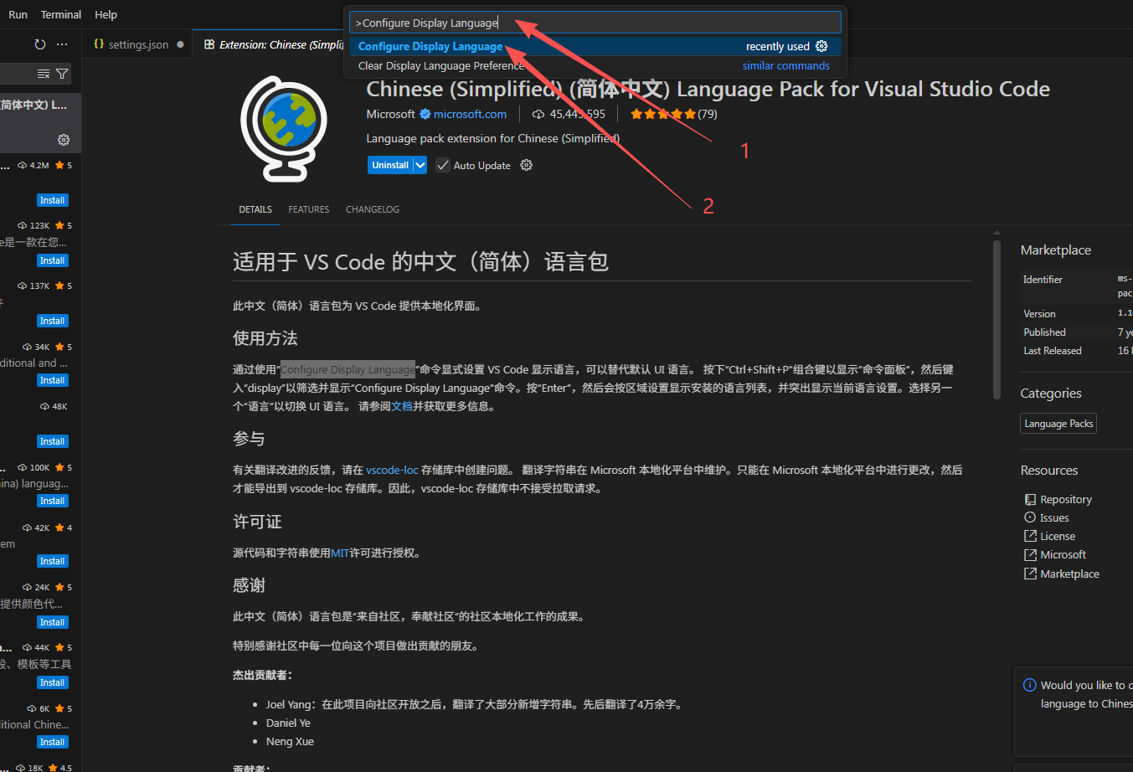1133x772 pixels.
Task: Click the external-link icon beside License
Action: (1030, 536)
